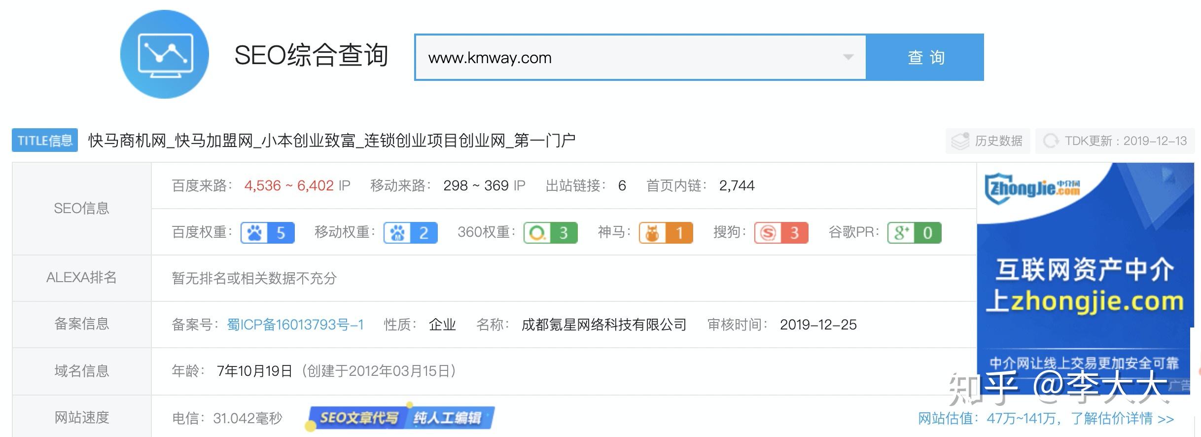The height and width of the screenshot is (437, 1201).
Task: Click the 域名信息 row label
Action: [x=81, y=371]
